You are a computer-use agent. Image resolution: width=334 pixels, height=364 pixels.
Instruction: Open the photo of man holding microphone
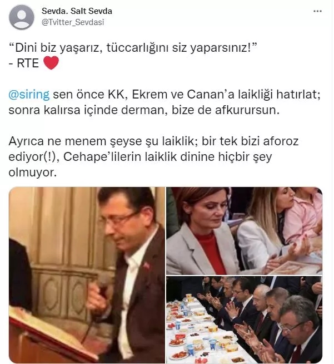[x=87, y=275]
